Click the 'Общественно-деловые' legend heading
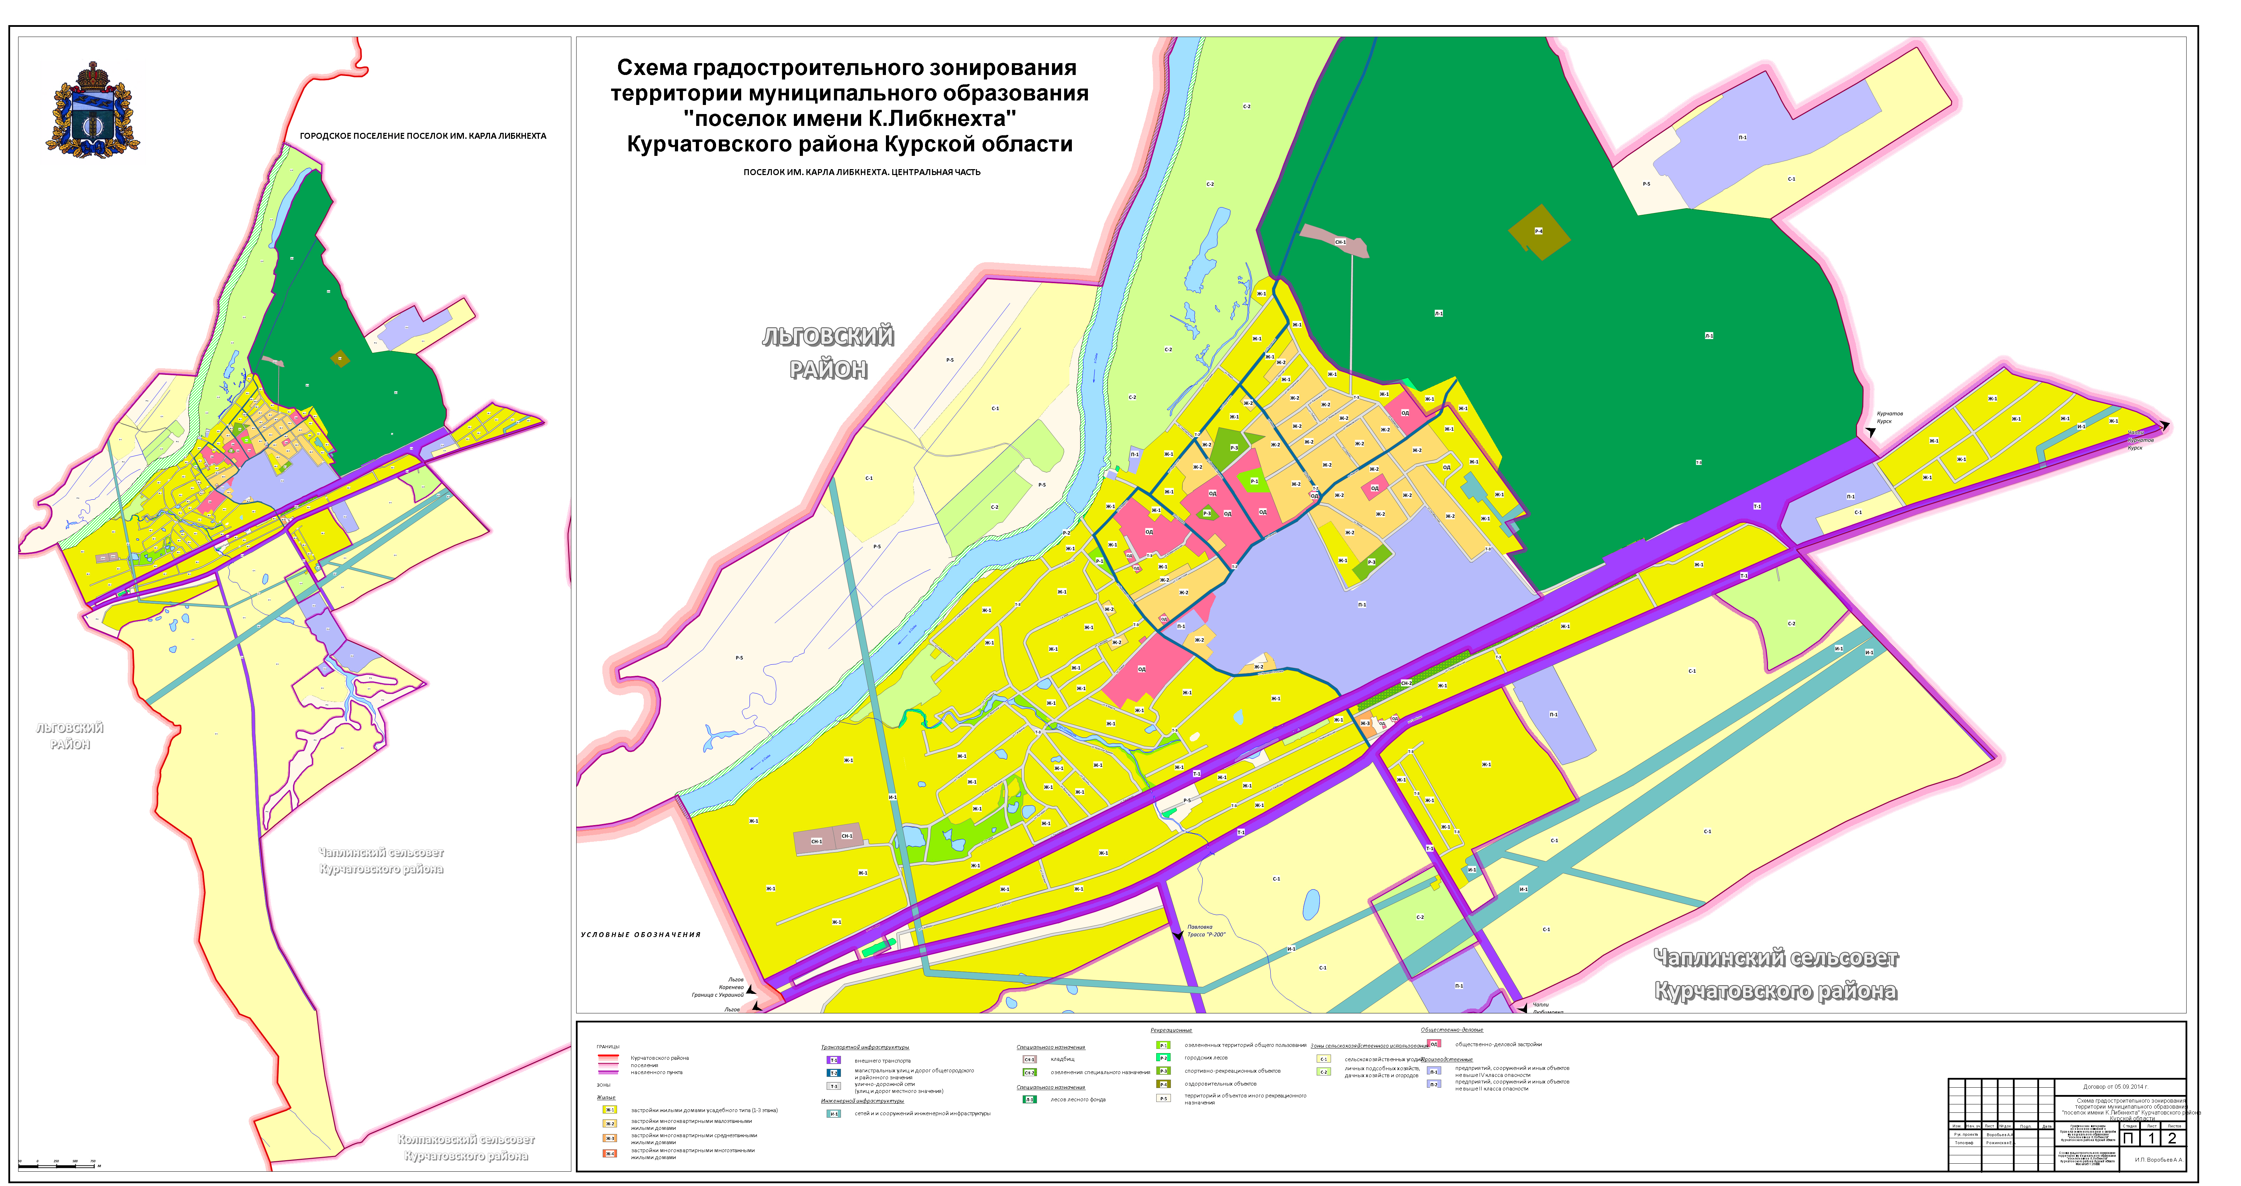The height and width of the screenshot is (1186, 2241). pos(1452,1029)
